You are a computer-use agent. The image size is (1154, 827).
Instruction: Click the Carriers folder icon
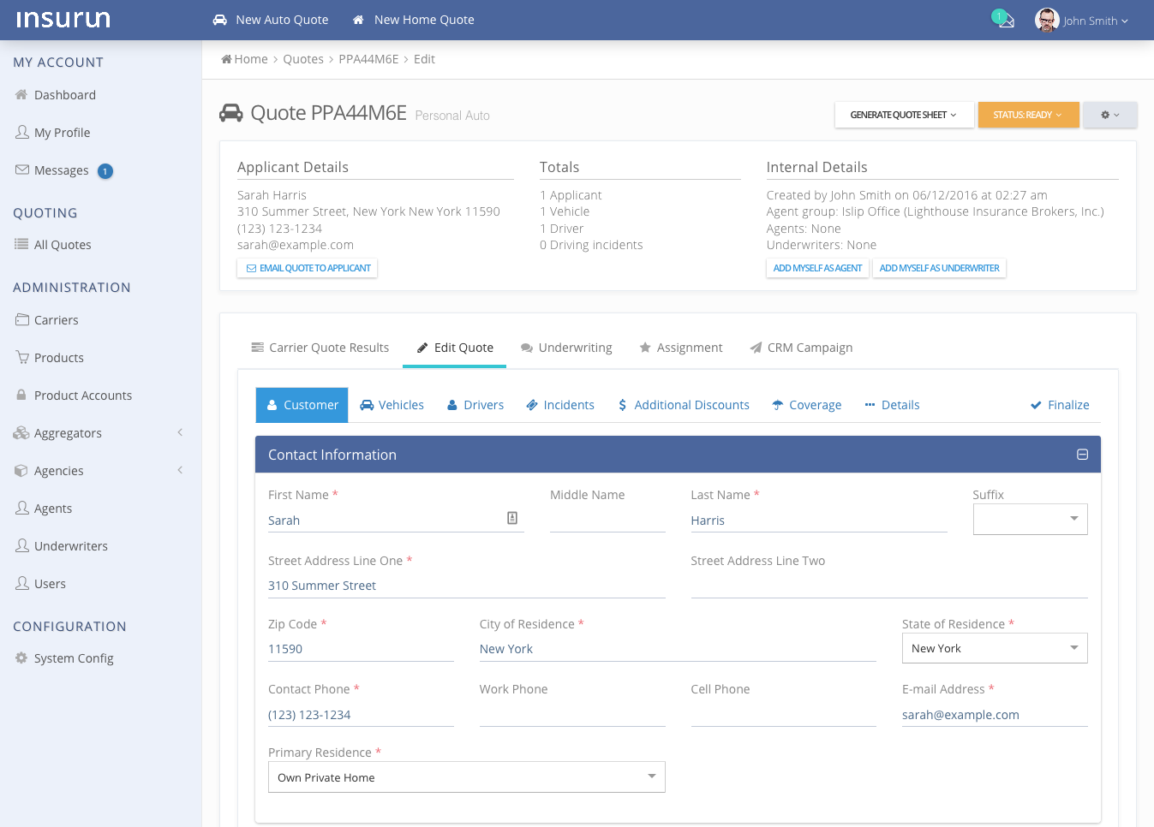tap(22, 319)
